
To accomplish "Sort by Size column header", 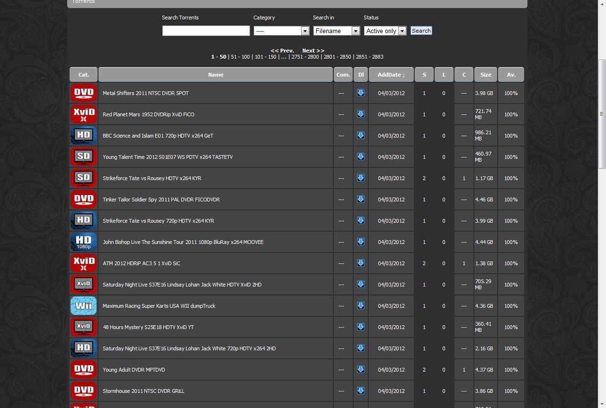I will pyautogui.click(x=486, y=75).
